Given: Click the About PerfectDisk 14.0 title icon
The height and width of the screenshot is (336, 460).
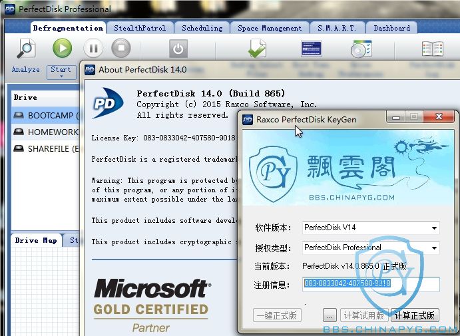Looking at the screenshot, I should (x=89, y=70).
